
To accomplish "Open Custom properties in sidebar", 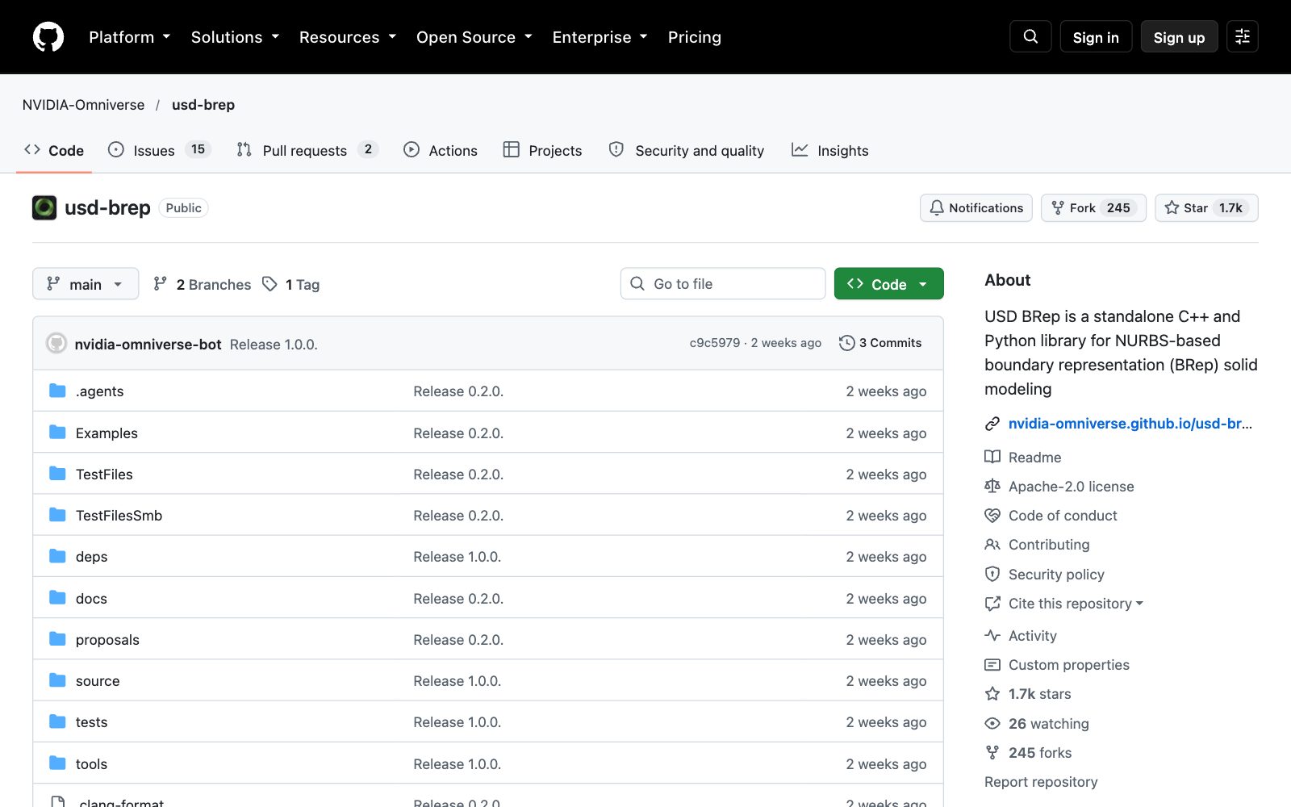I will (1057, 664).
